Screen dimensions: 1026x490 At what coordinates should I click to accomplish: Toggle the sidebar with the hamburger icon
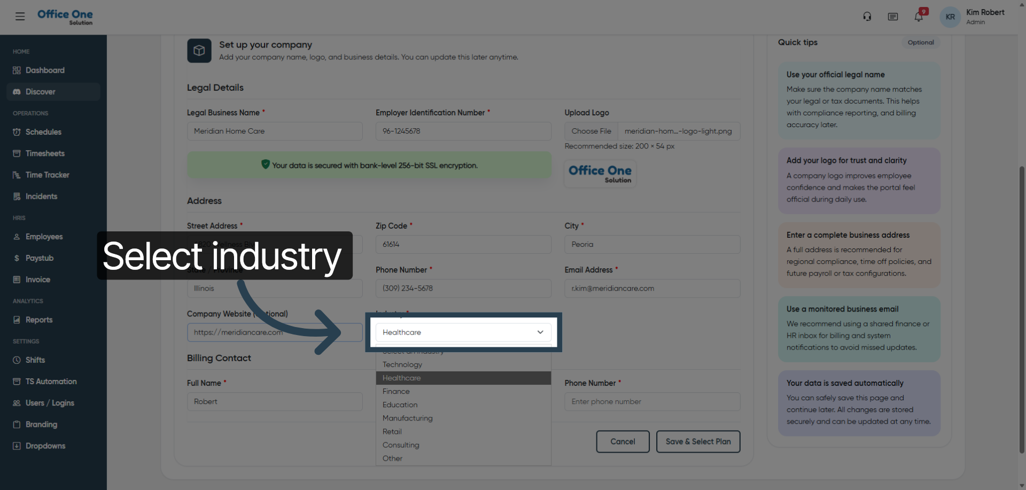pos(20,16)
